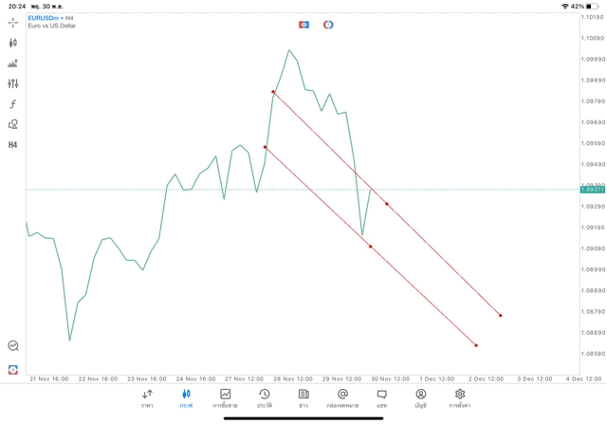Select the crosshair cursor tool
Viewport: 607px width, 424px height.
pos(12,23)
